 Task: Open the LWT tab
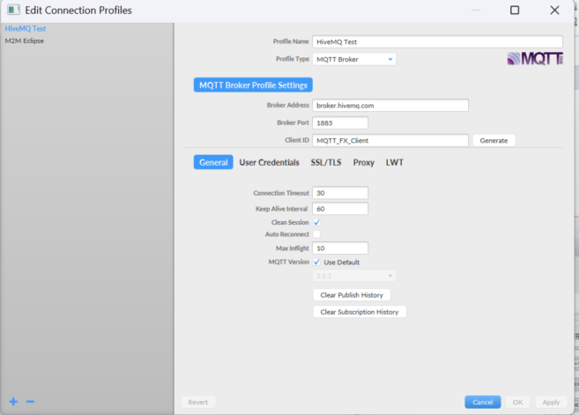point(395,162)
